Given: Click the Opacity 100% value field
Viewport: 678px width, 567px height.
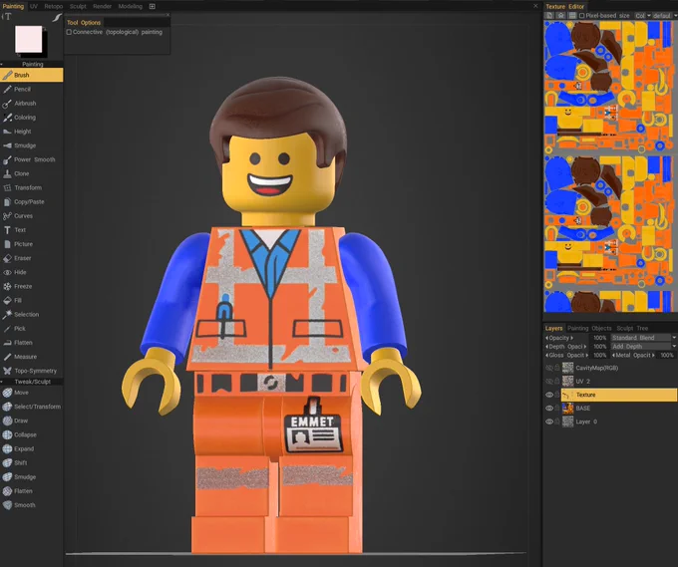Looking at the screenshot, I should pos(599,338).
